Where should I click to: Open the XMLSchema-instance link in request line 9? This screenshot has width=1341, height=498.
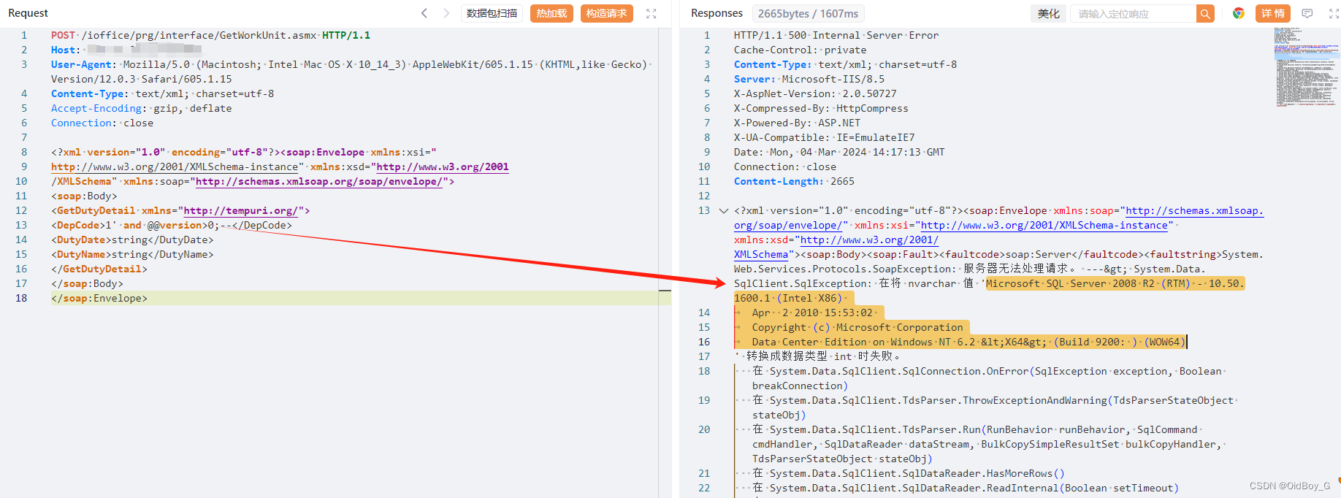pos(175,166)
